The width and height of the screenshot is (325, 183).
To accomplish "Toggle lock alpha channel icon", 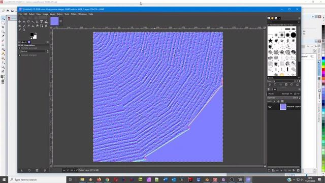I will coord(282,102).
